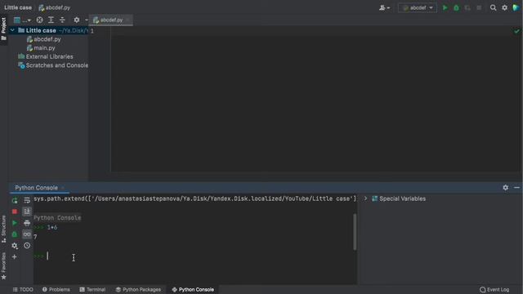Open the TODO tool window

23,290
